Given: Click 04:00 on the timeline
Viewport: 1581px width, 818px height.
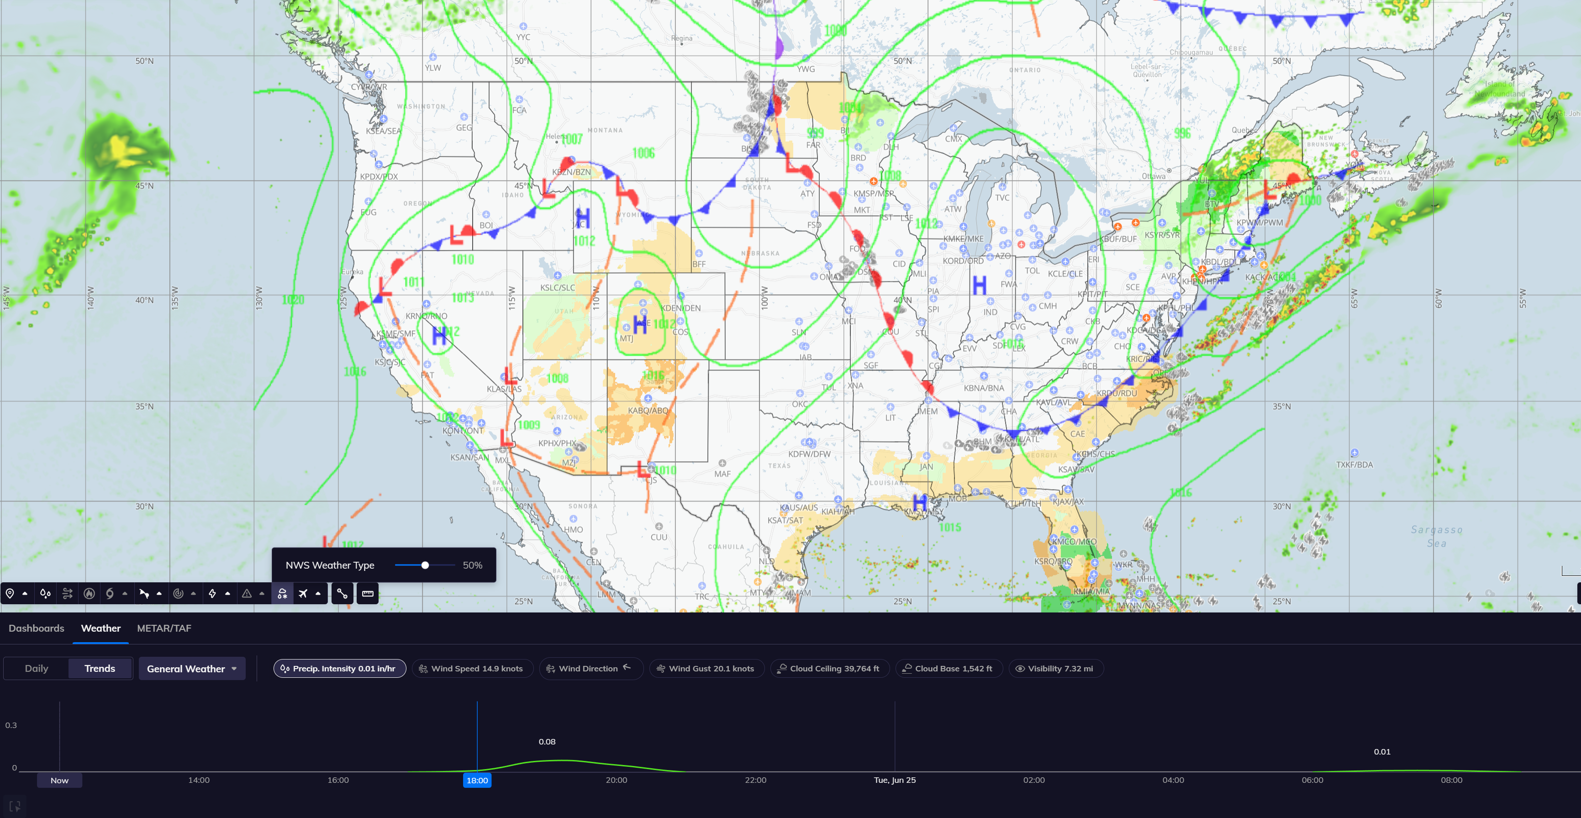Looking at the screenshot, I should coord(1173,780).
